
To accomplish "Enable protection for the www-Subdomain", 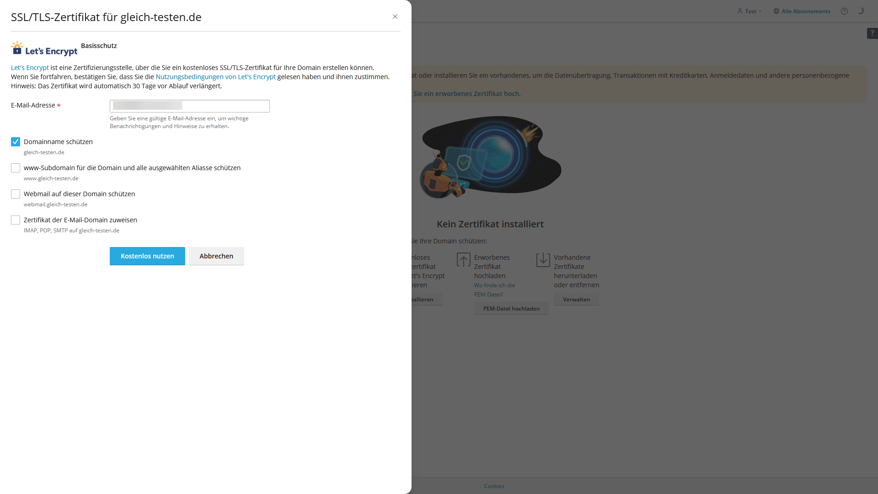I will [x=15, y=168].
